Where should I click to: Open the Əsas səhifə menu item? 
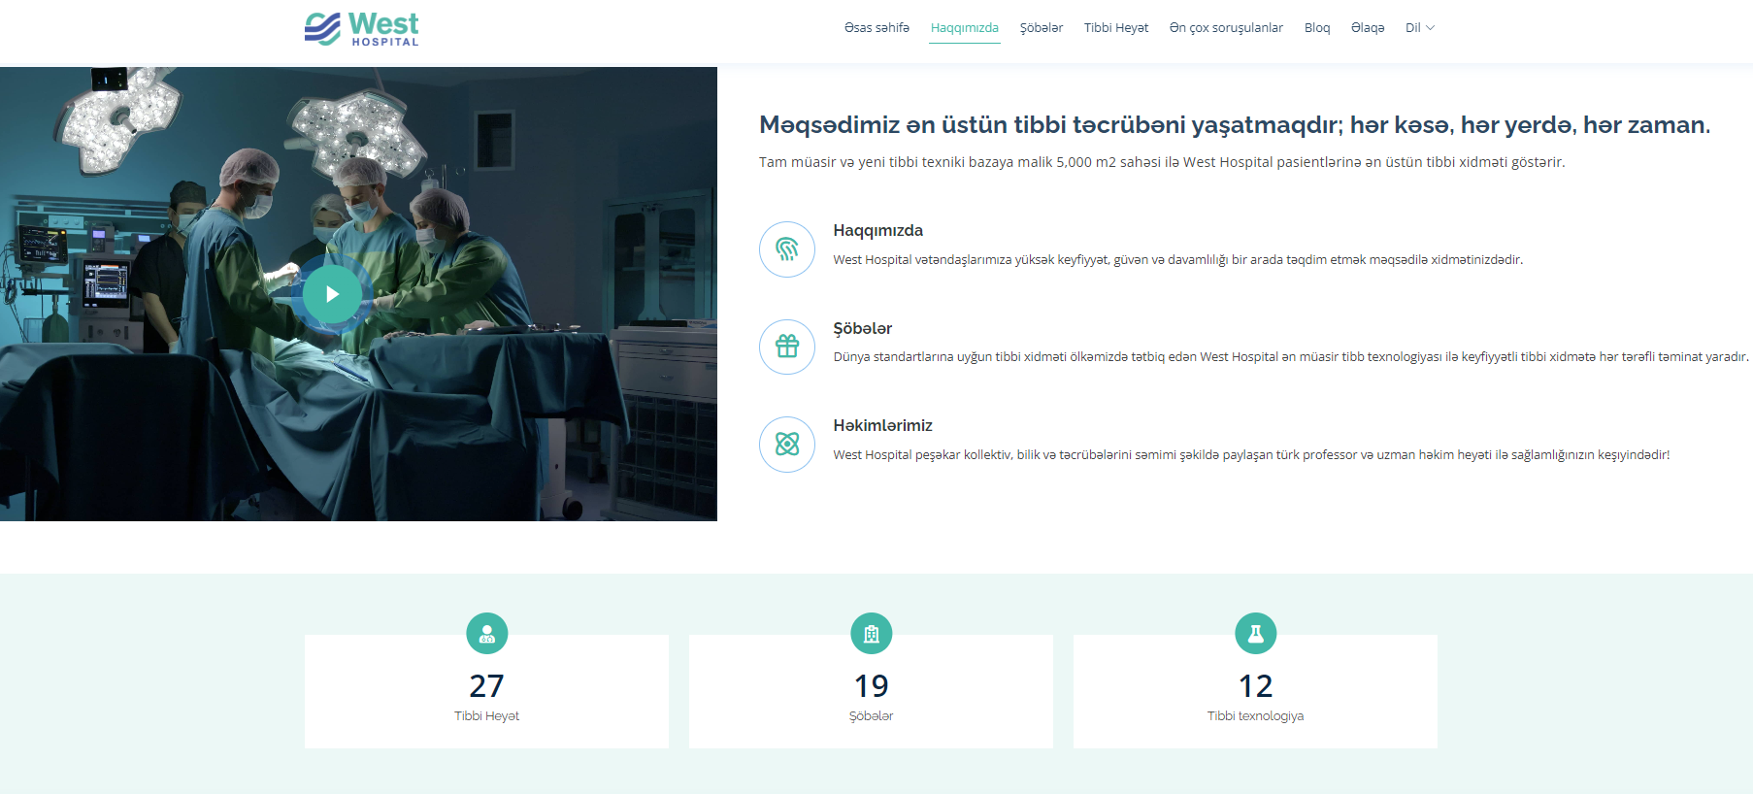click(876, 28)
